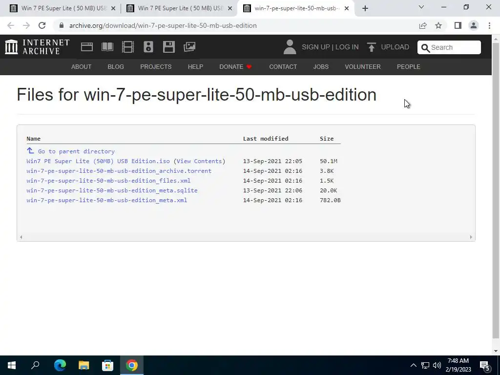Open Windows taskbar search
Image resolution: width=500 pixels, height=375 pixels.
pos(35,365)
